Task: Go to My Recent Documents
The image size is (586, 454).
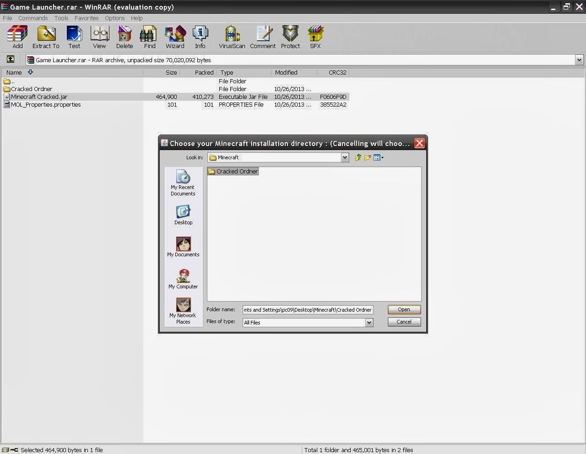Action: pos(183,183)
